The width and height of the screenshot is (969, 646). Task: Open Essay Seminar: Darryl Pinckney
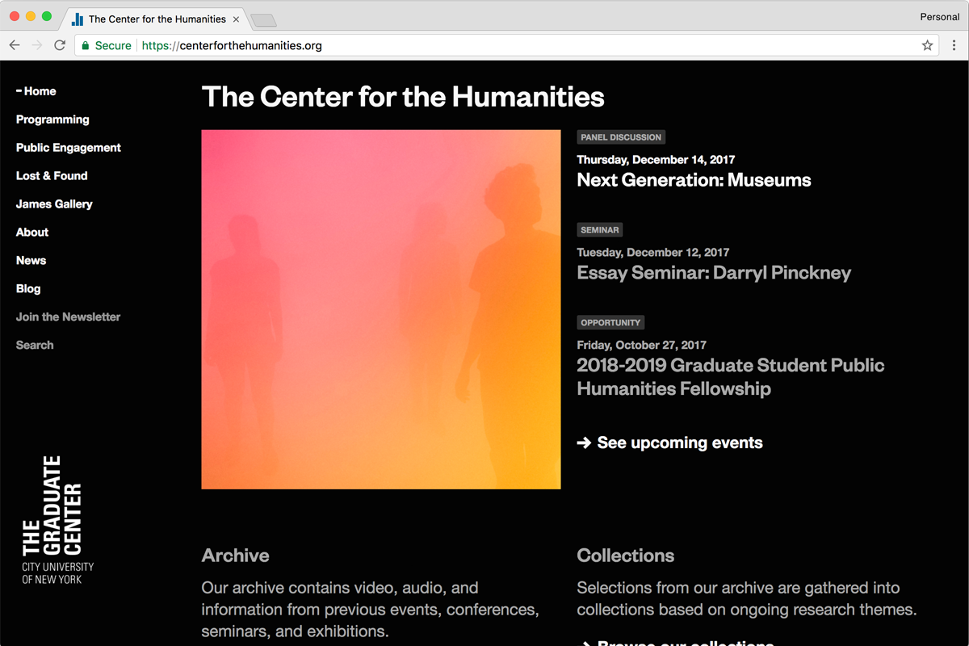pos(714,273)
